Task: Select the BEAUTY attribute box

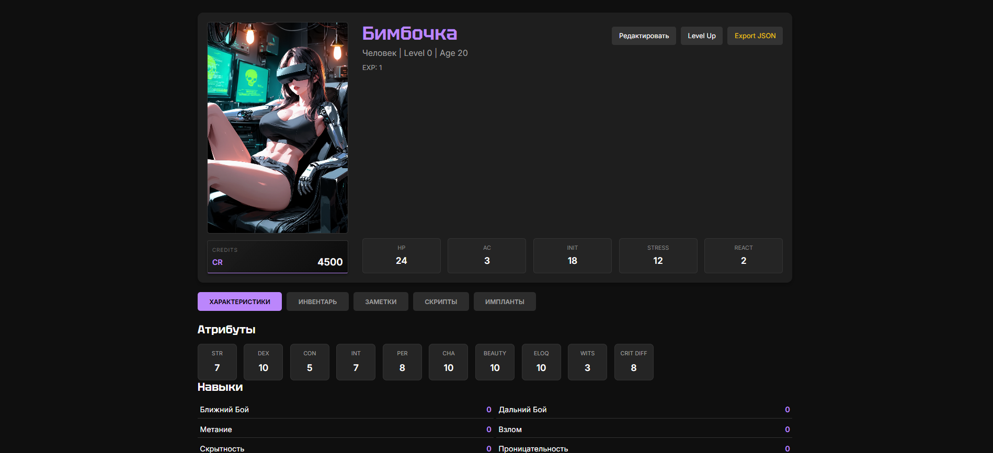Action: tap(495, 362)
